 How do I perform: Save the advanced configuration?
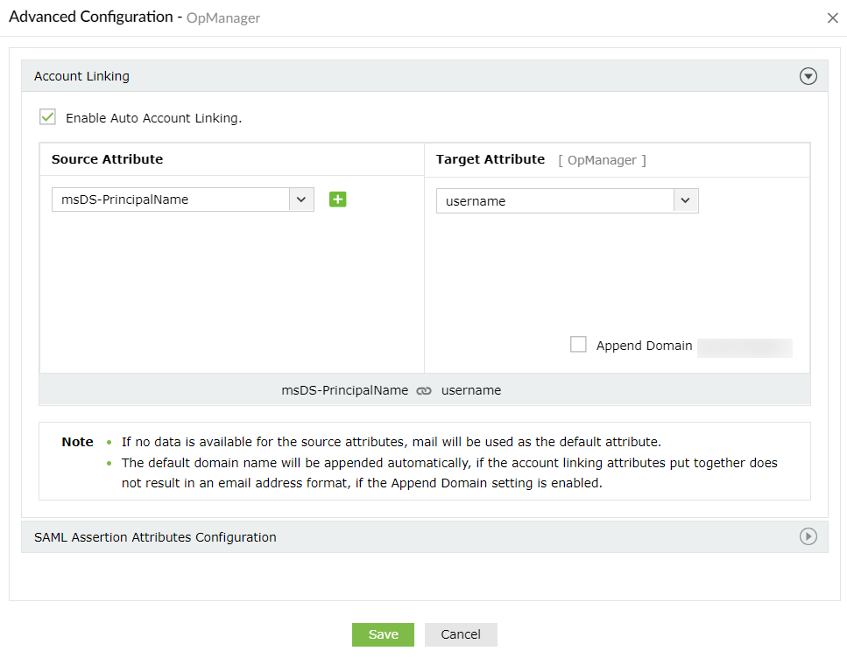[383, 634]
